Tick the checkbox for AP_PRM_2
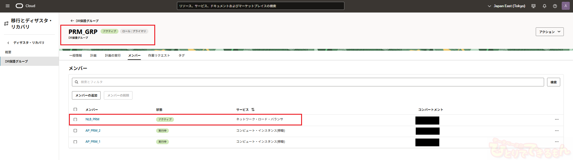573x160 pixels. click(75, 131)
